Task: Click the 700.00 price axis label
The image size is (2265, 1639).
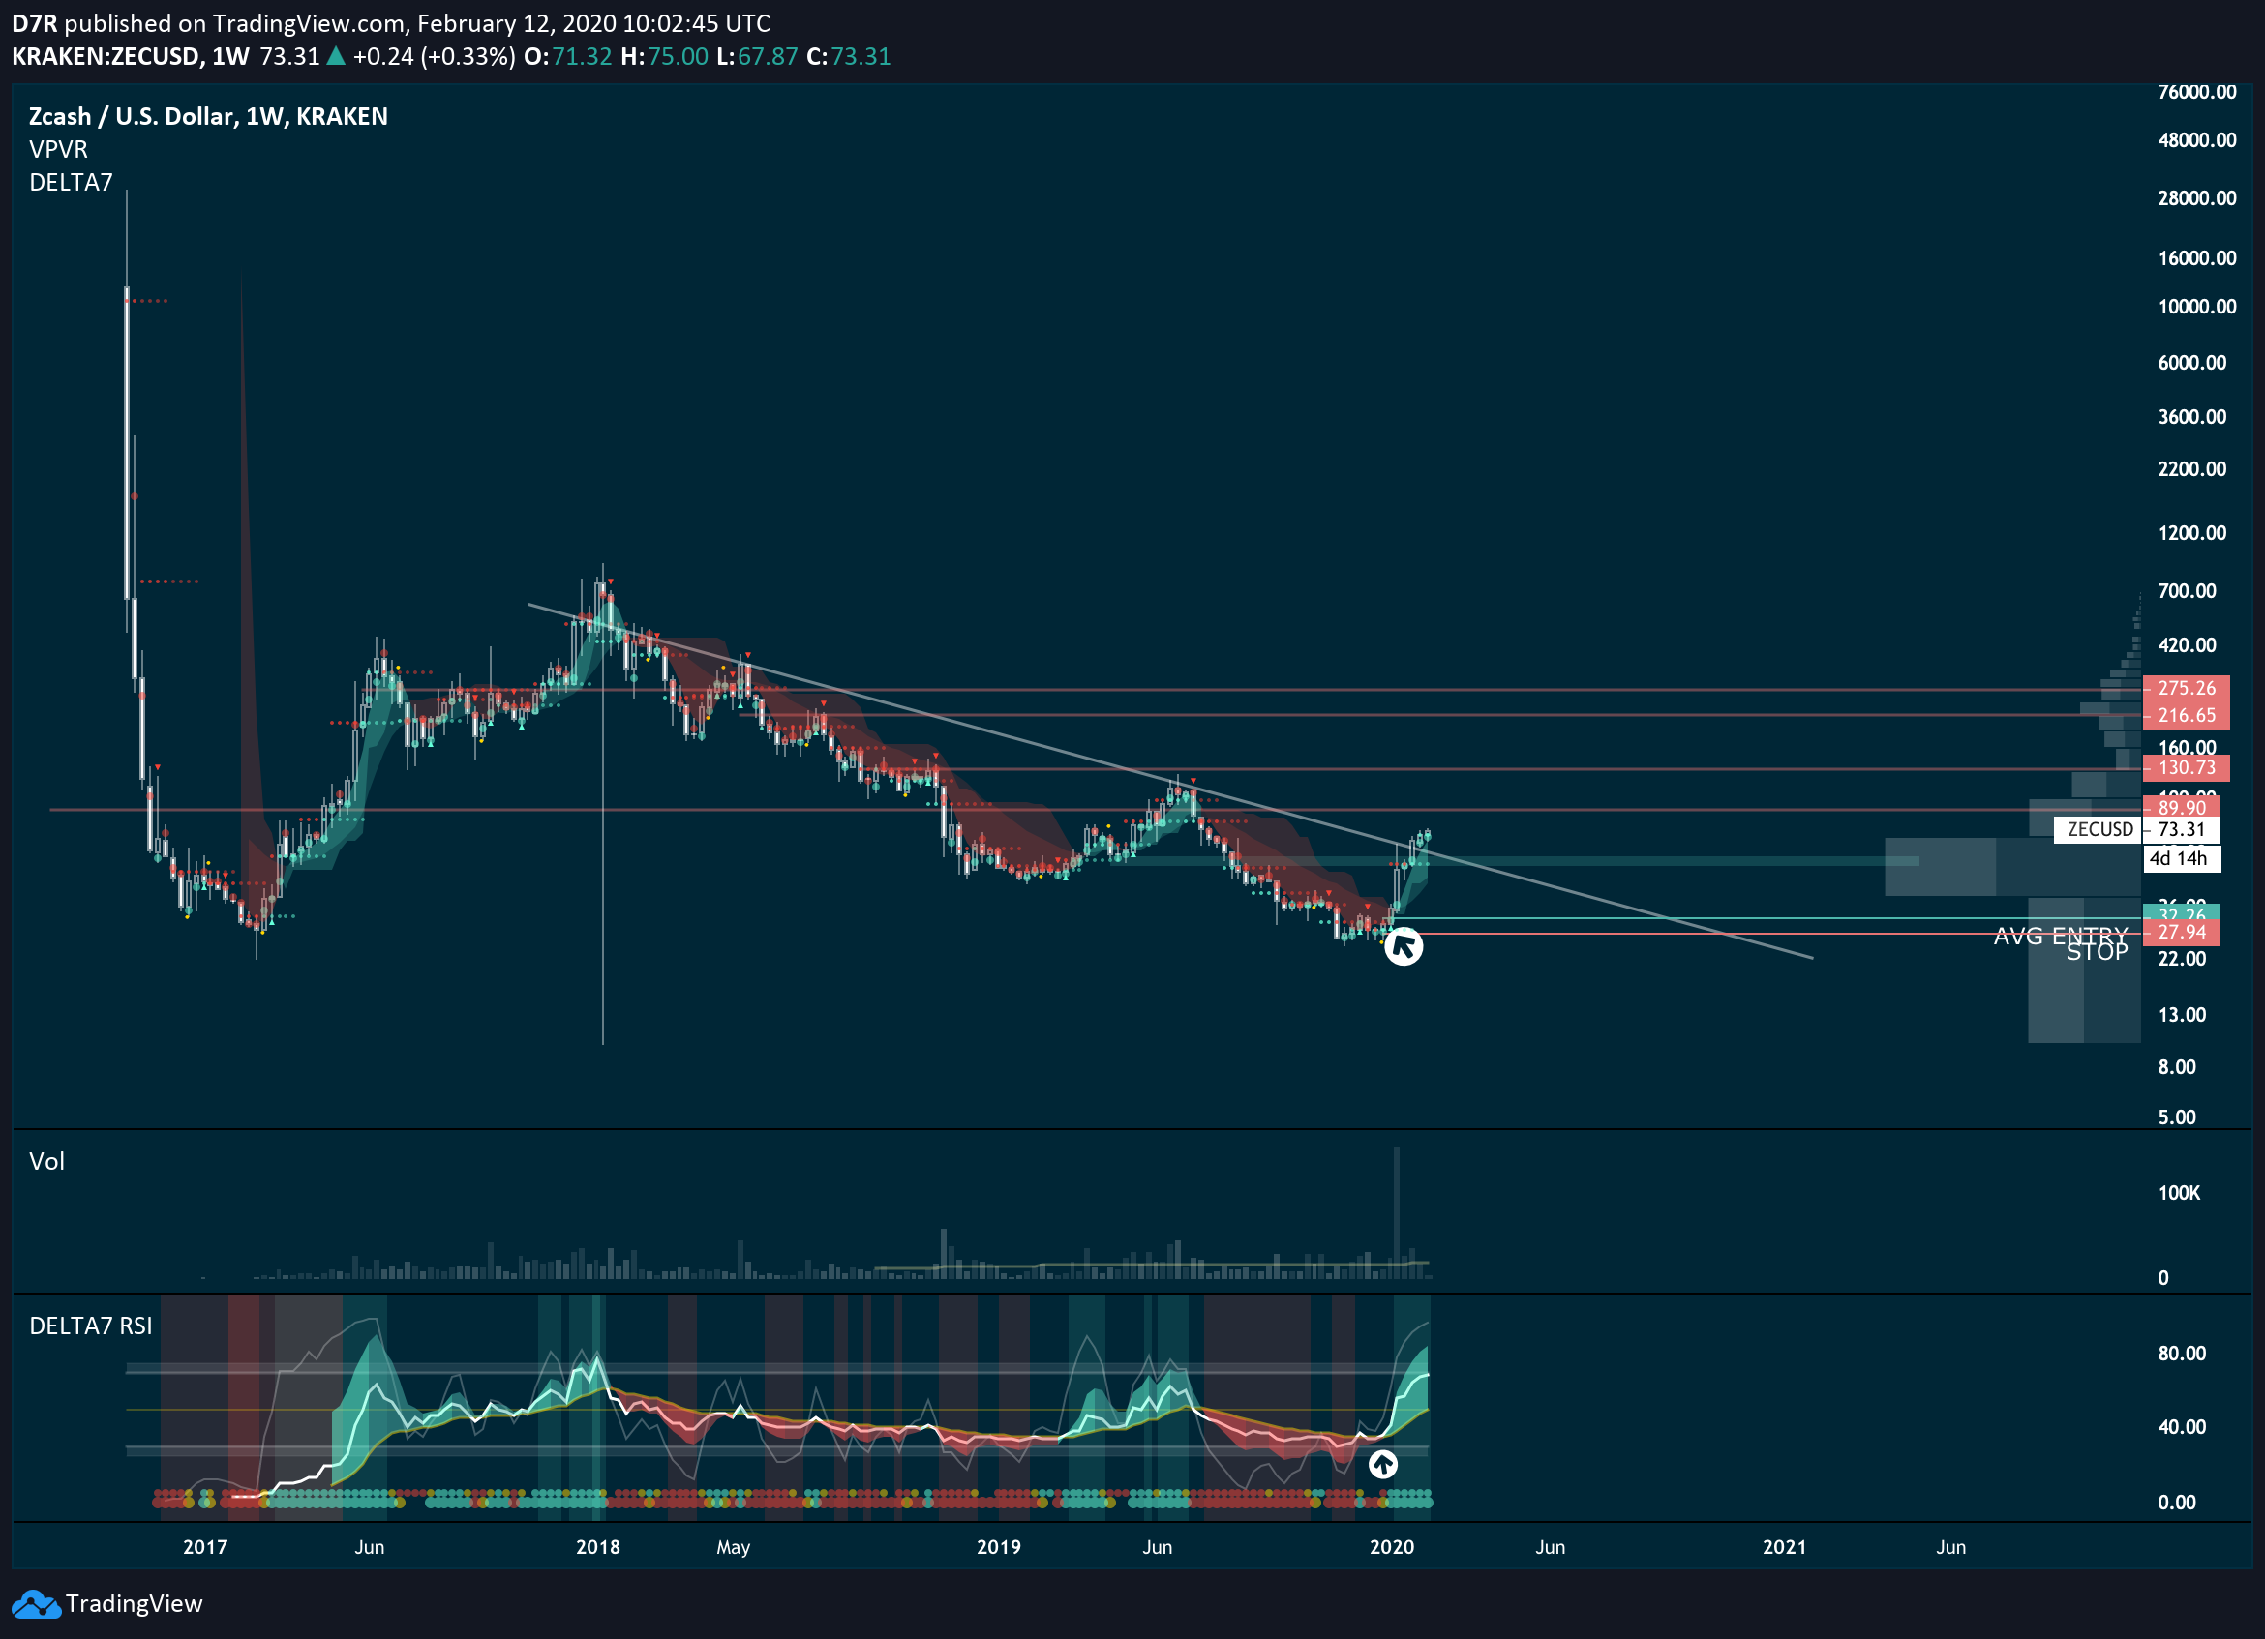Action: click(x=2188, y=591)
